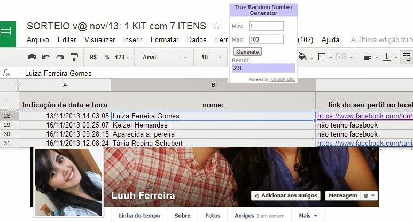Open the Dados menu
The image size is (413, 222).
click(x=197, y=39)
